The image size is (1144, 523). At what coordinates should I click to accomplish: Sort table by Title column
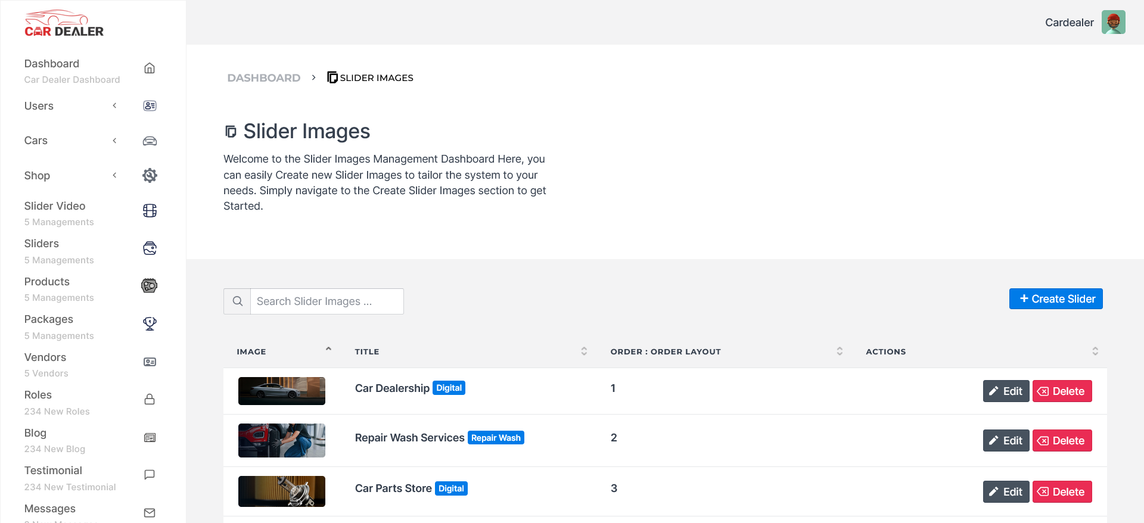point(584,351)
